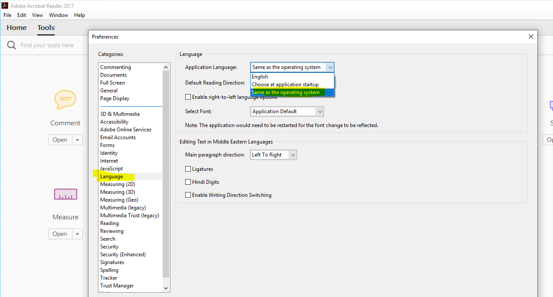The width and height of the screenshot is (553, 297).
Task: Select the General category
Action: 109,91
